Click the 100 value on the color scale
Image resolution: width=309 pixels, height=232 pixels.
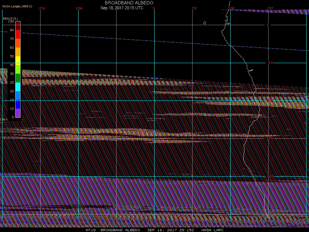click(11, 21)
